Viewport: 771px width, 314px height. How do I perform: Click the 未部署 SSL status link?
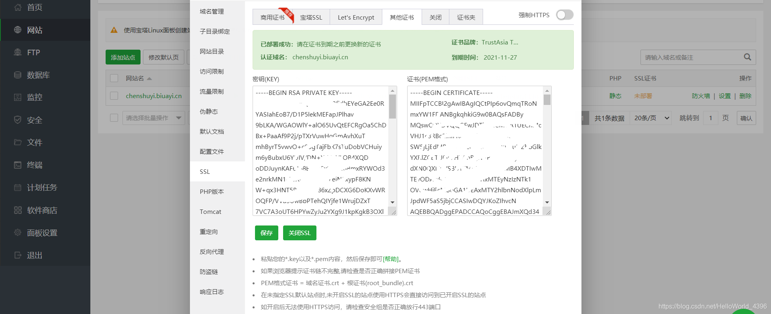tap(643, 96)
